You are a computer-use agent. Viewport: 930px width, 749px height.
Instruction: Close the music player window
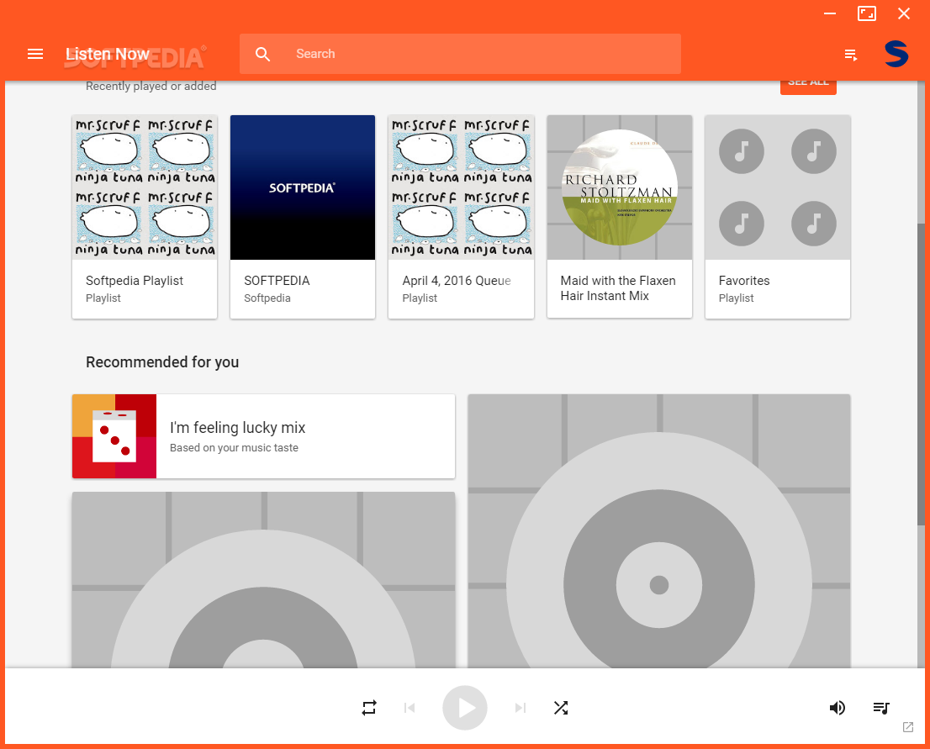click(x=903, y=13)
